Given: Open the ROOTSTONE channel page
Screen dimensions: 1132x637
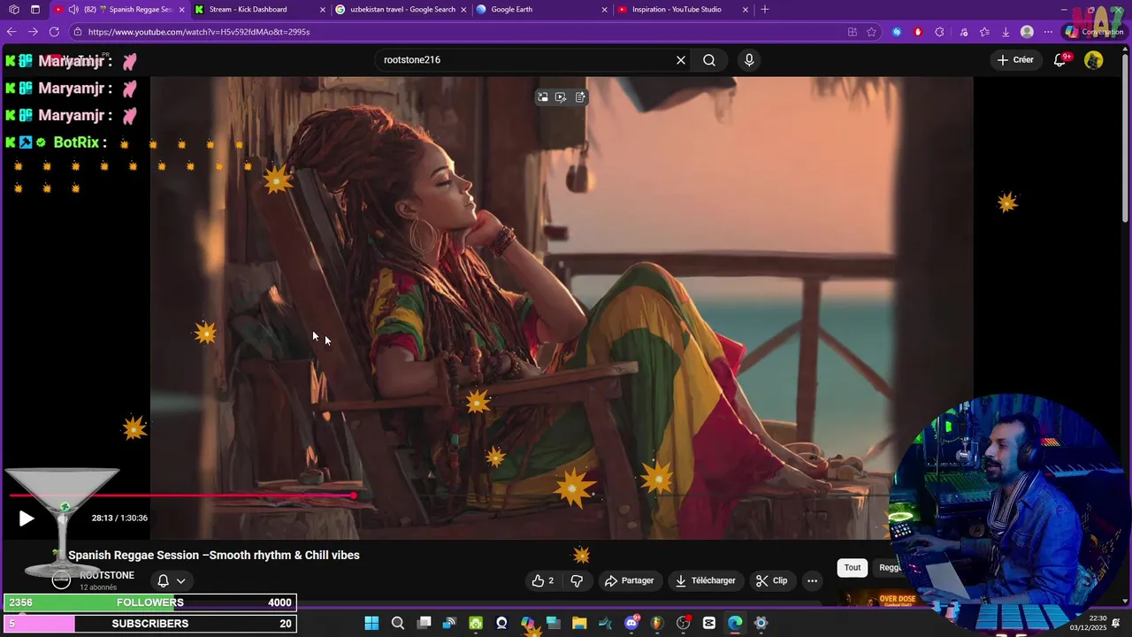Looking at the screenshot, I should click(107, 575).
